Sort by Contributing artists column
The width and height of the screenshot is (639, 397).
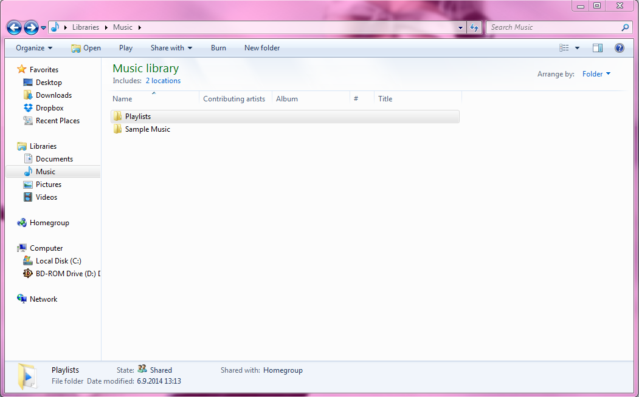click(235, 98)
